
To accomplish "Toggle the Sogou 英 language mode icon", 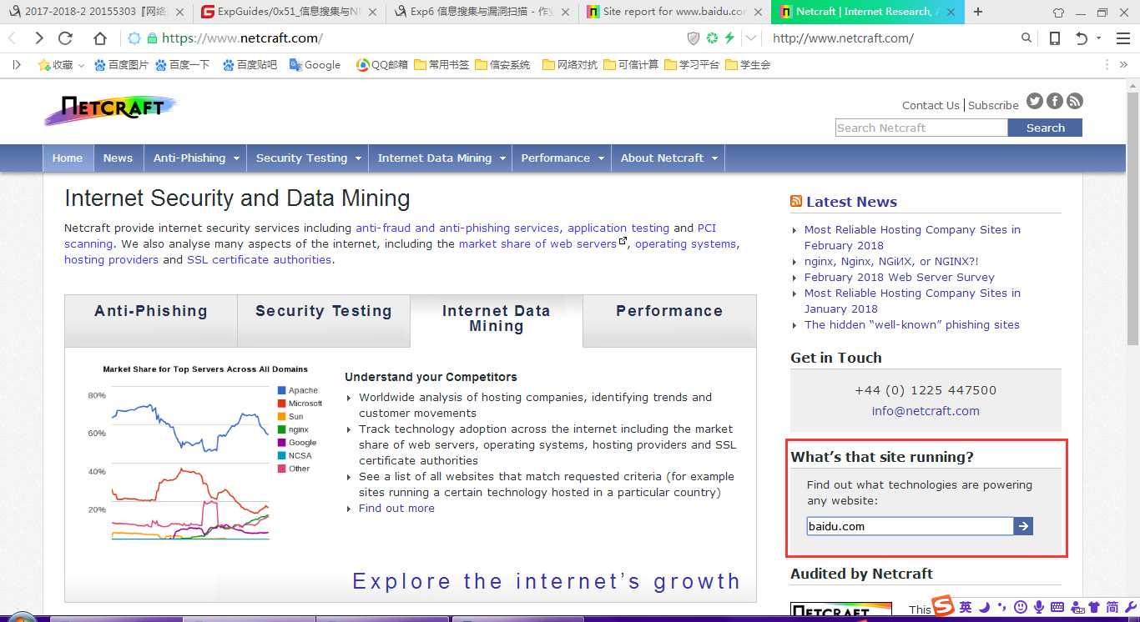I will click(966, 607).
